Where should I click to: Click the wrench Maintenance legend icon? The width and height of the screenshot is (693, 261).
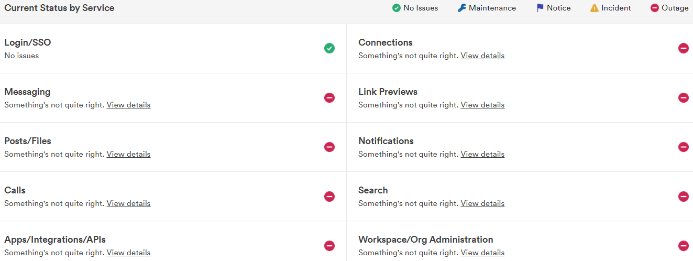pyautogui.click(x=461, y=8)
